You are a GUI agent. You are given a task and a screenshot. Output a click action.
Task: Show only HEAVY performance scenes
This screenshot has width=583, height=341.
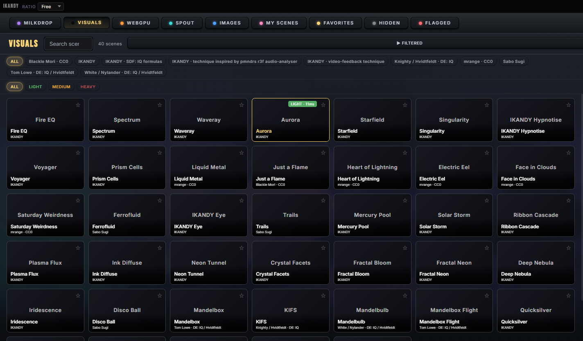click(x=88, y=87)
